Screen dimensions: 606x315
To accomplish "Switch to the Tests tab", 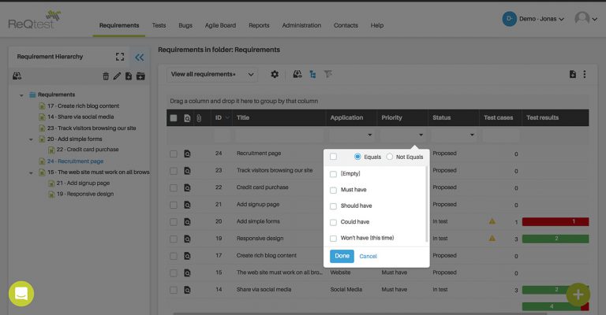I will (x=159, y=25).
